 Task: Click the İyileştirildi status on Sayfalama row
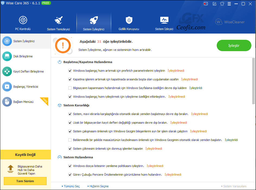(196, 88)
